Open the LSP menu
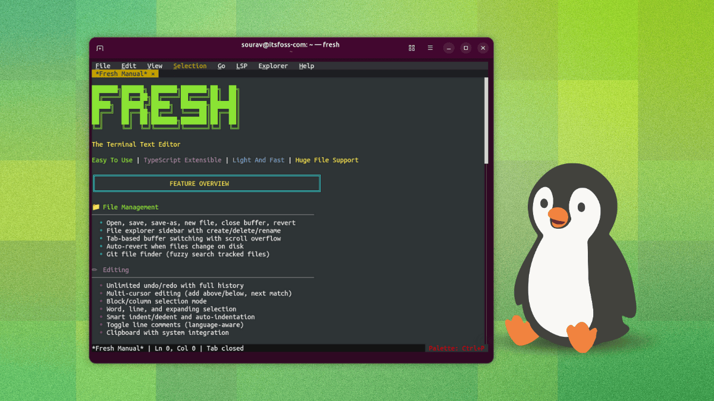Viewport: 714px width, 401px height. point(242,66)
